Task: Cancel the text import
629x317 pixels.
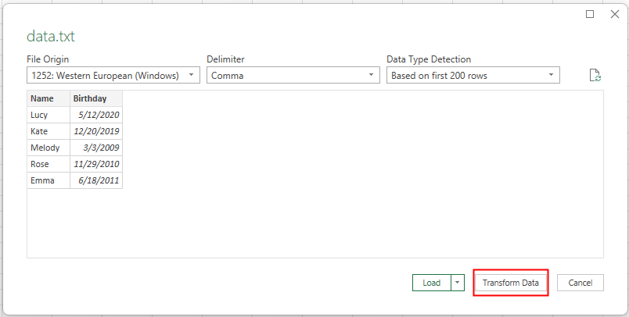Action: point(580,283)
